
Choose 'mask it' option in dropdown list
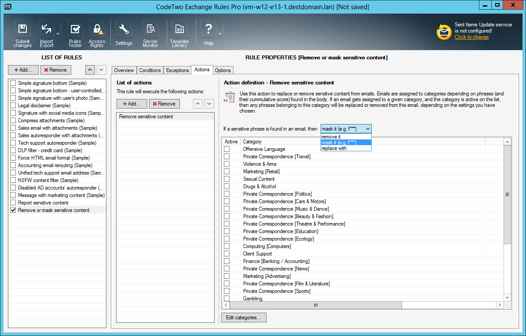(x=346, y=142)
